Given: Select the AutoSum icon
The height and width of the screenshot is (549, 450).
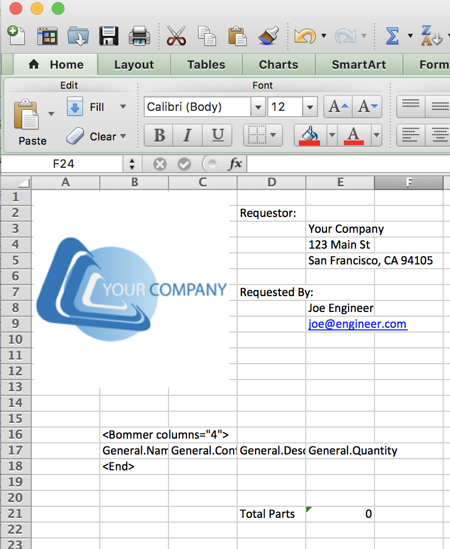Looking at the screenshot, I should point(392,36).
